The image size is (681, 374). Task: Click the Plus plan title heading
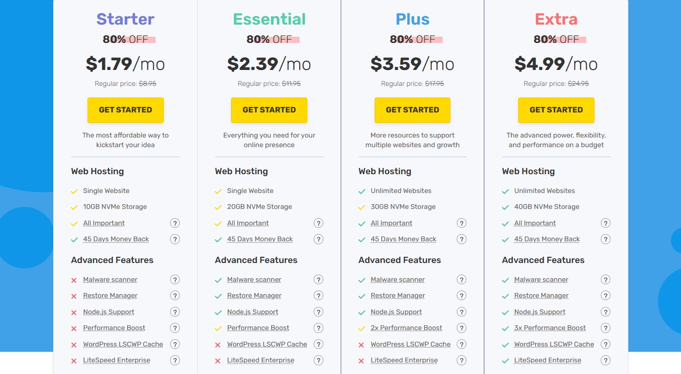click(412, 19)
